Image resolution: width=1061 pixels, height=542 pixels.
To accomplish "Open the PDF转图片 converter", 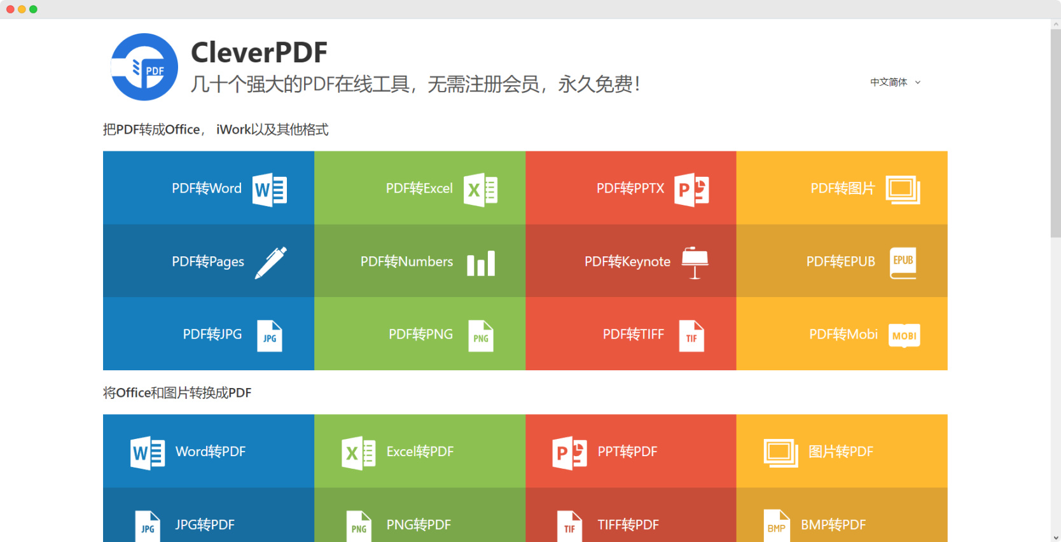I will click(x=842, y=188).
